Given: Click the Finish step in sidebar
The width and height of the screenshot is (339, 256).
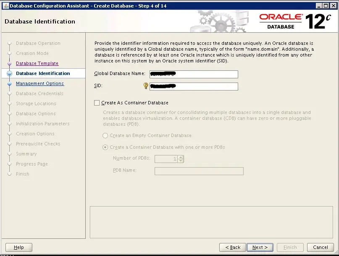Looking at the screenshot, I should click(x=23, y=174).
